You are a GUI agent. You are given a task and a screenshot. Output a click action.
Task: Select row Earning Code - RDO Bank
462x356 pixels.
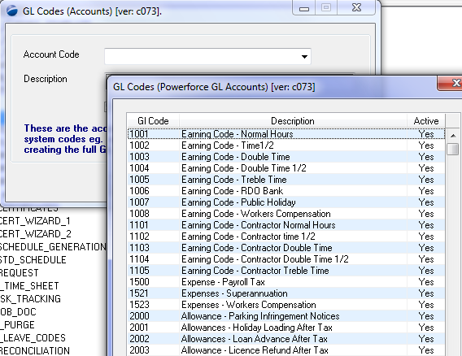click(286, 191)
